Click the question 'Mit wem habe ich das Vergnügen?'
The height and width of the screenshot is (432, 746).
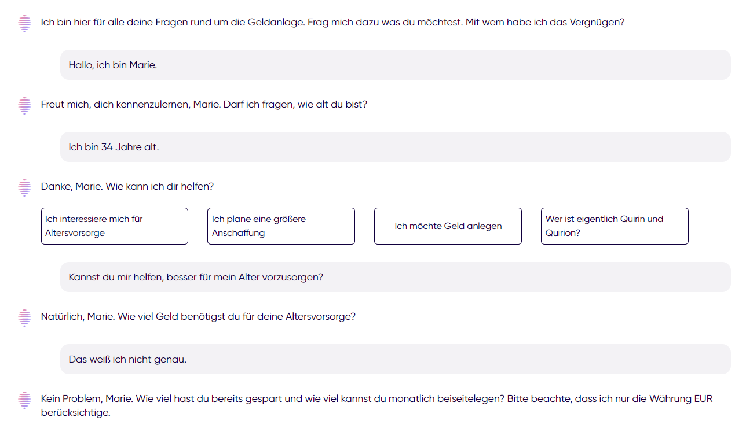point(545,23)
